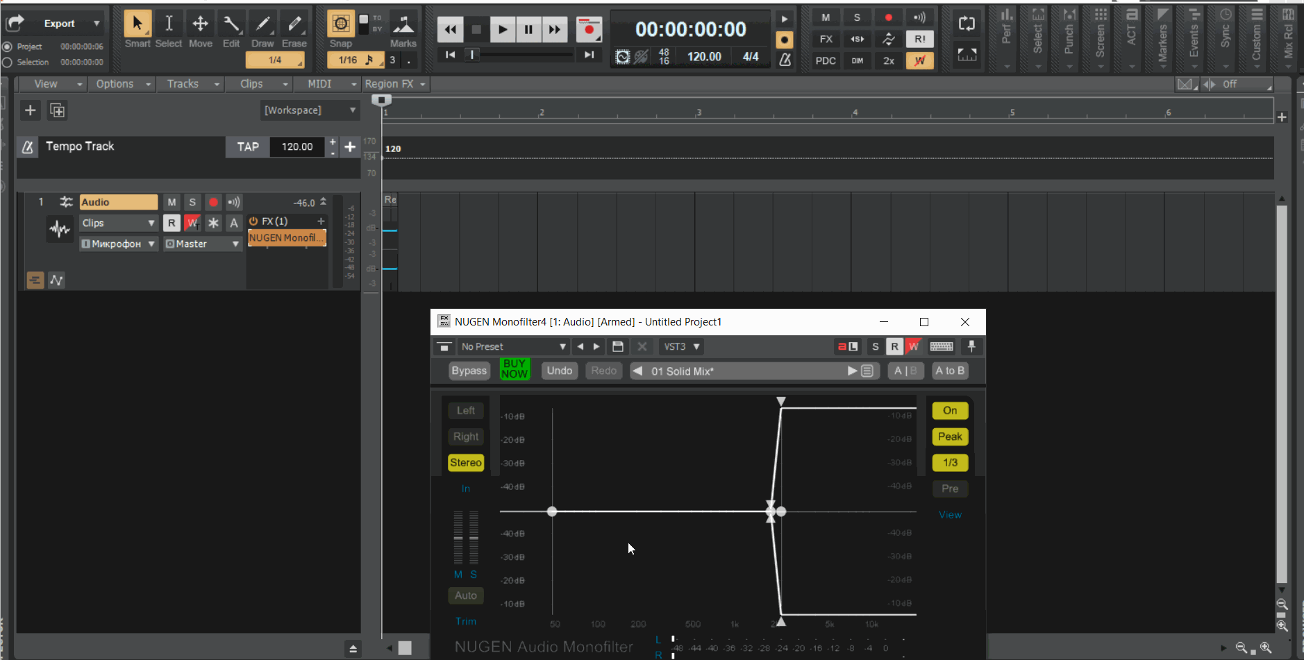Open the VST3 dropdown in plugin window
Image resolution: width=1304 pixels, height=660 pixels.
click(681, 346)
